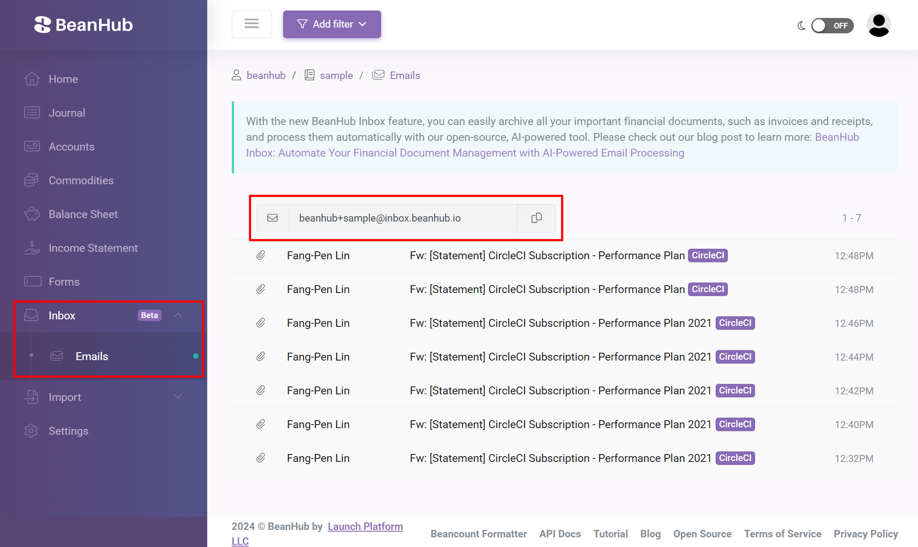The width and height of the screenshot is (918, 547).
Task: Click the Income Statement hand-dollar icon
Action: click(x=32, y=247)
